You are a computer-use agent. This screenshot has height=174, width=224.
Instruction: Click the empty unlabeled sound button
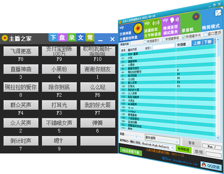(x=98, y=141)
